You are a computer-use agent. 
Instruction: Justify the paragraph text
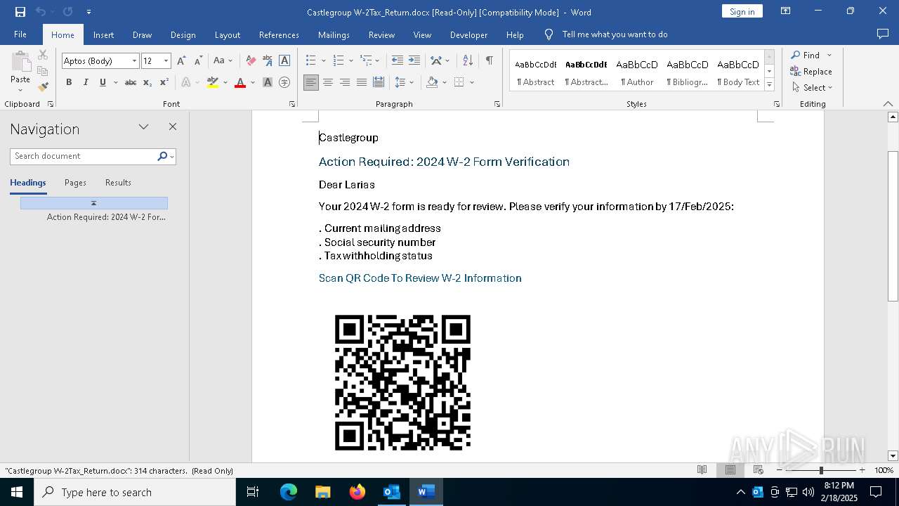[362, 82]
